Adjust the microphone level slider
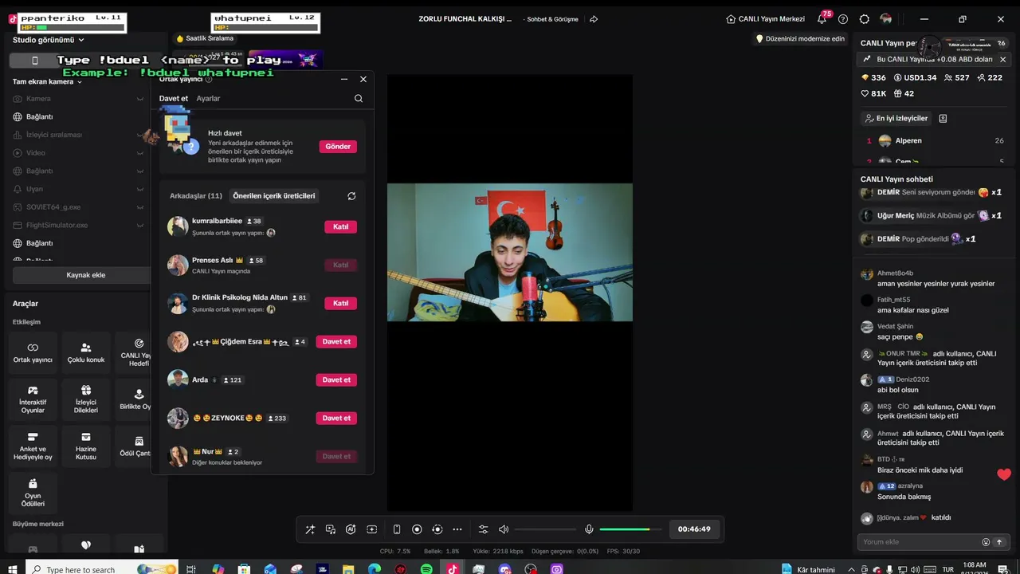This screenshot has height=574, width=1020. (x=630, y=529)
